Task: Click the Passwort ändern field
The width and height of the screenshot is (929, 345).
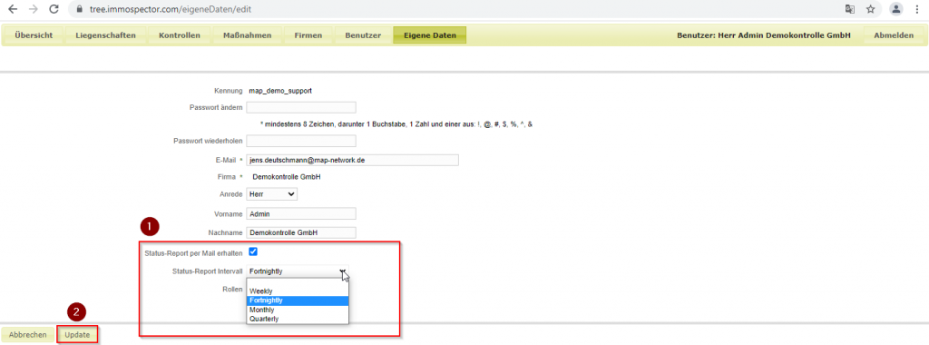Action: point(301,107)
